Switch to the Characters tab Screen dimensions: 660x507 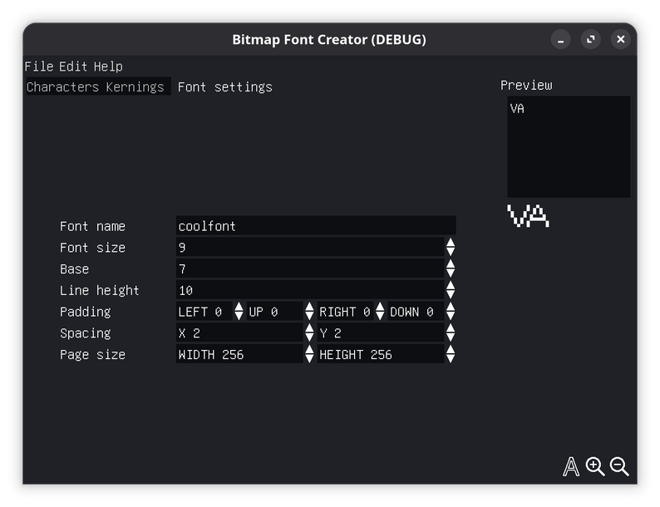(62, 86)
